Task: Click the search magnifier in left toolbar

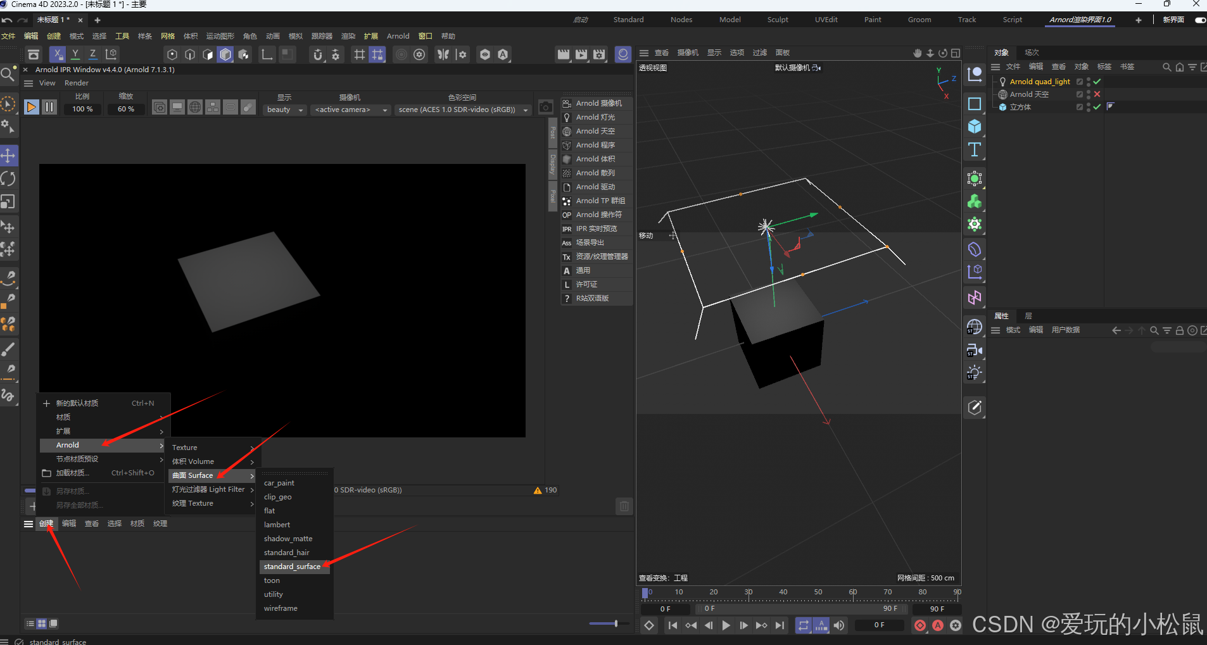Action: tap(8, 75)
